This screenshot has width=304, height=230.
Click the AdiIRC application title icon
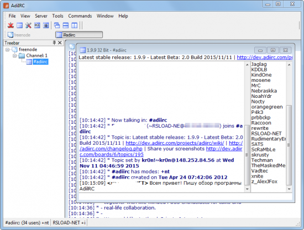(6, 6)
